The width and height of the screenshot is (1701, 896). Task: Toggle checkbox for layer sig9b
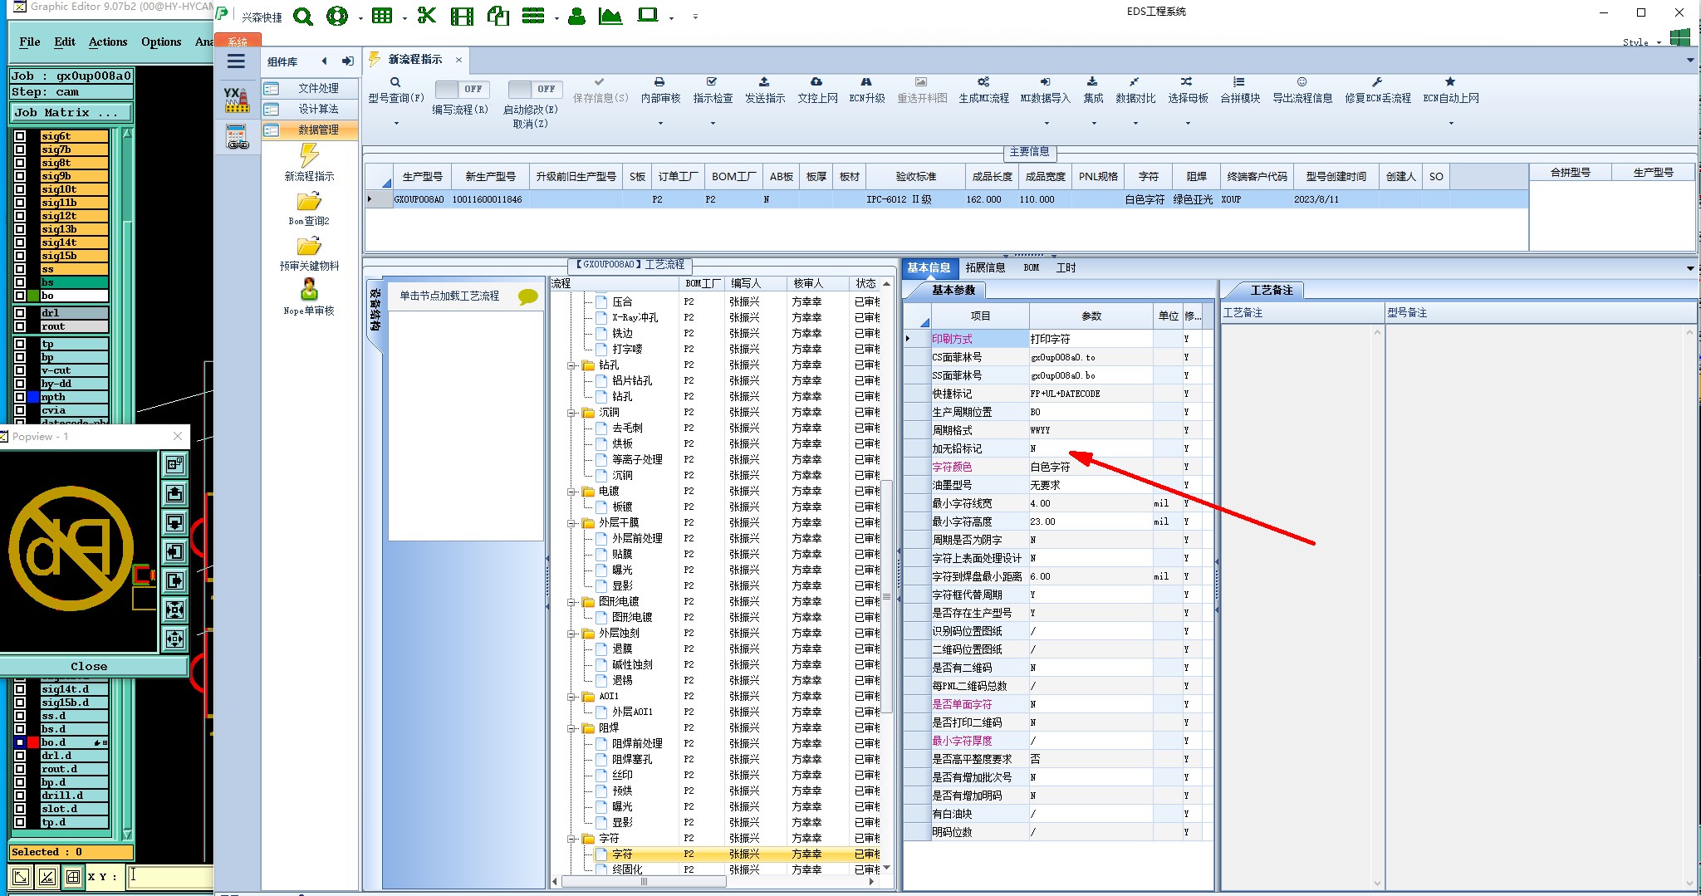(20, 176)
